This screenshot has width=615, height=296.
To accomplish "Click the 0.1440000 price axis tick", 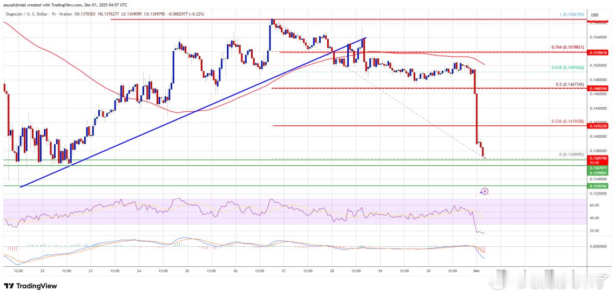I will 598,107.
